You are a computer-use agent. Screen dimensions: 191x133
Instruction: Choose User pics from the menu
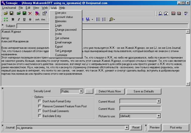click(x=66, y=13)
